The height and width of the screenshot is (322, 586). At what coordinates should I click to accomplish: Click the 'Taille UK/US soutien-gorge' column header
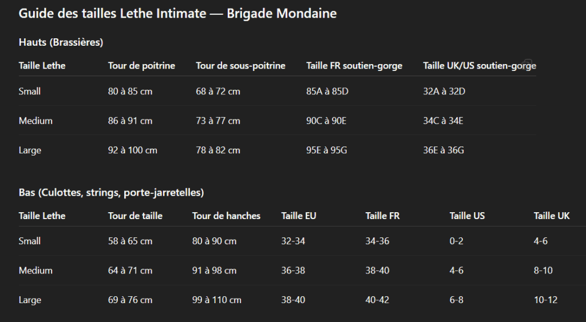point(479,66)
